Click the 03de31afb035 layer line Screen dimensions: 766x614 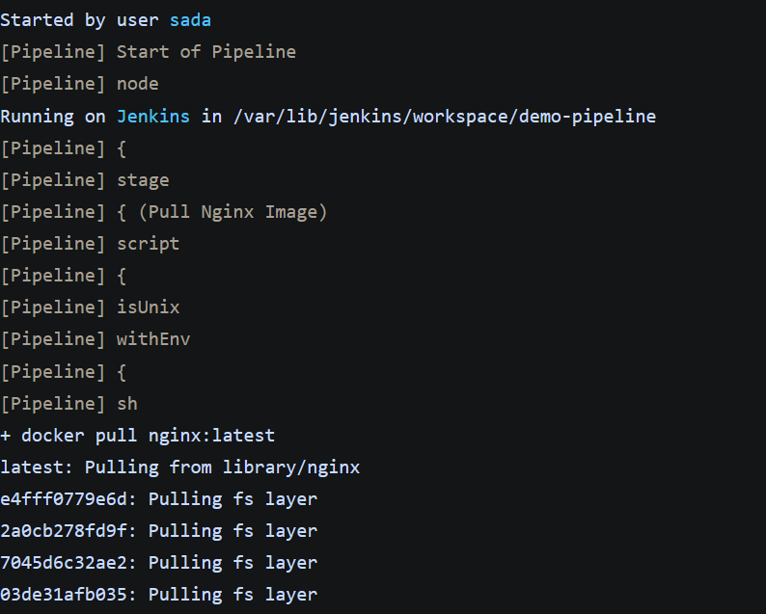coord(159,595)
